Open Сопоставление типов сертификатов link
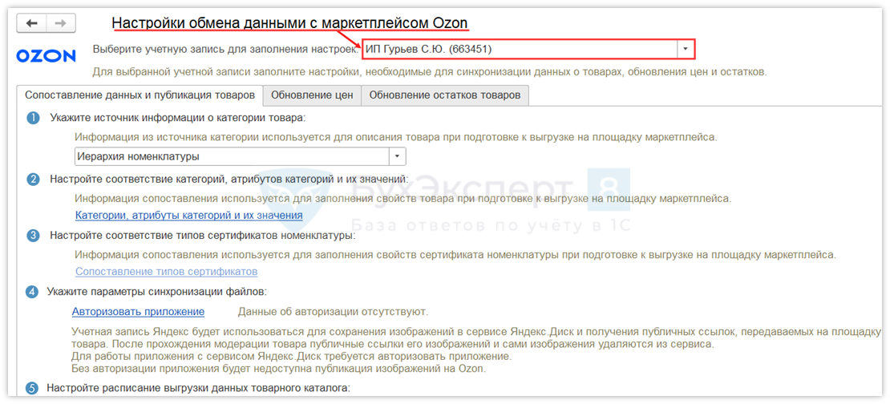The image size is (890, 404). (166, 271)
